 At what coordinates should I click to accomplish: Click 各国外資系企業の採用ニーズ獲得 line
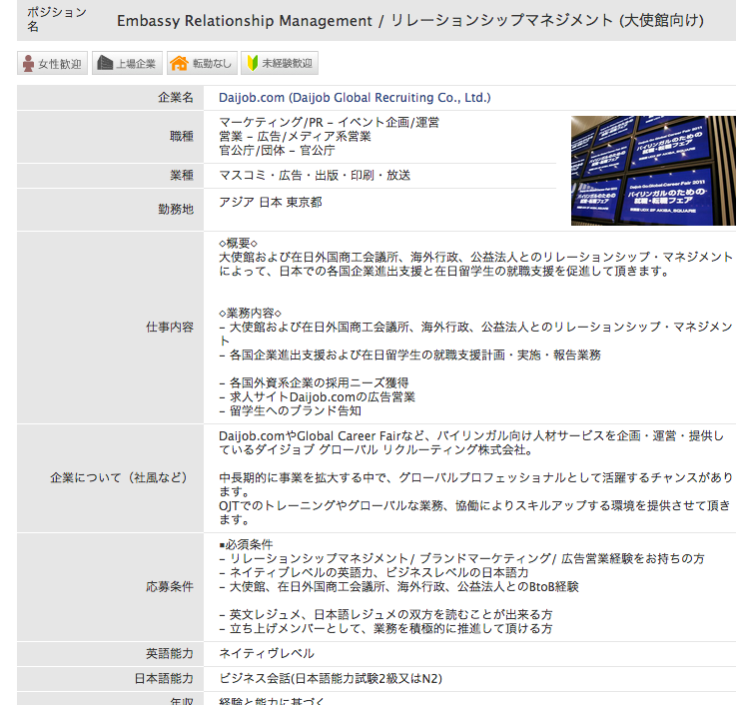point(314,383)
